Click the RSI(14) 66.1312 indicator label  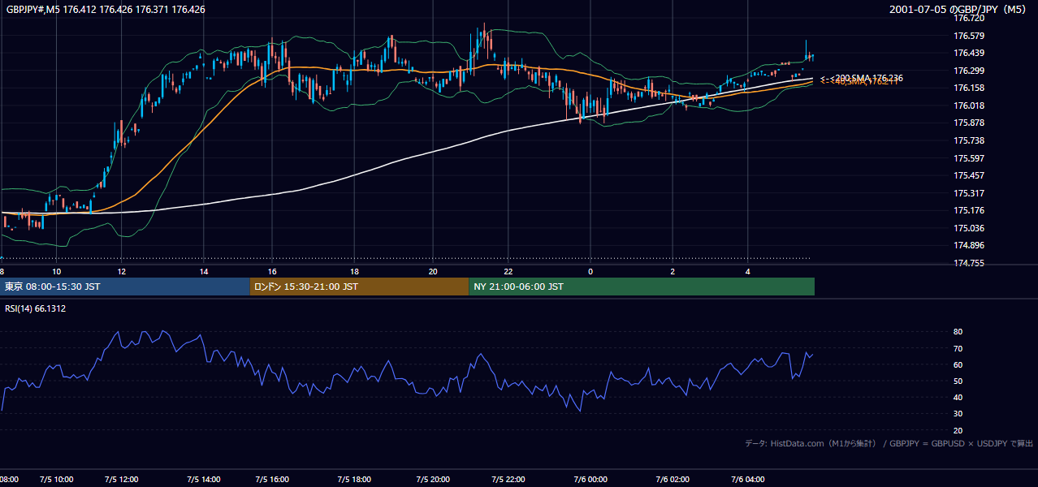click(x=35, y=308)
